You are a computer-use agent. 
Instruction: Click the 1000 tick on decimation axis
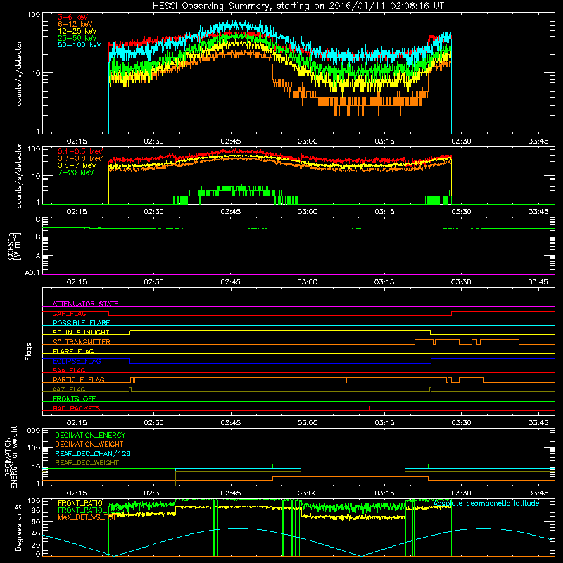(x=32, y=430)
